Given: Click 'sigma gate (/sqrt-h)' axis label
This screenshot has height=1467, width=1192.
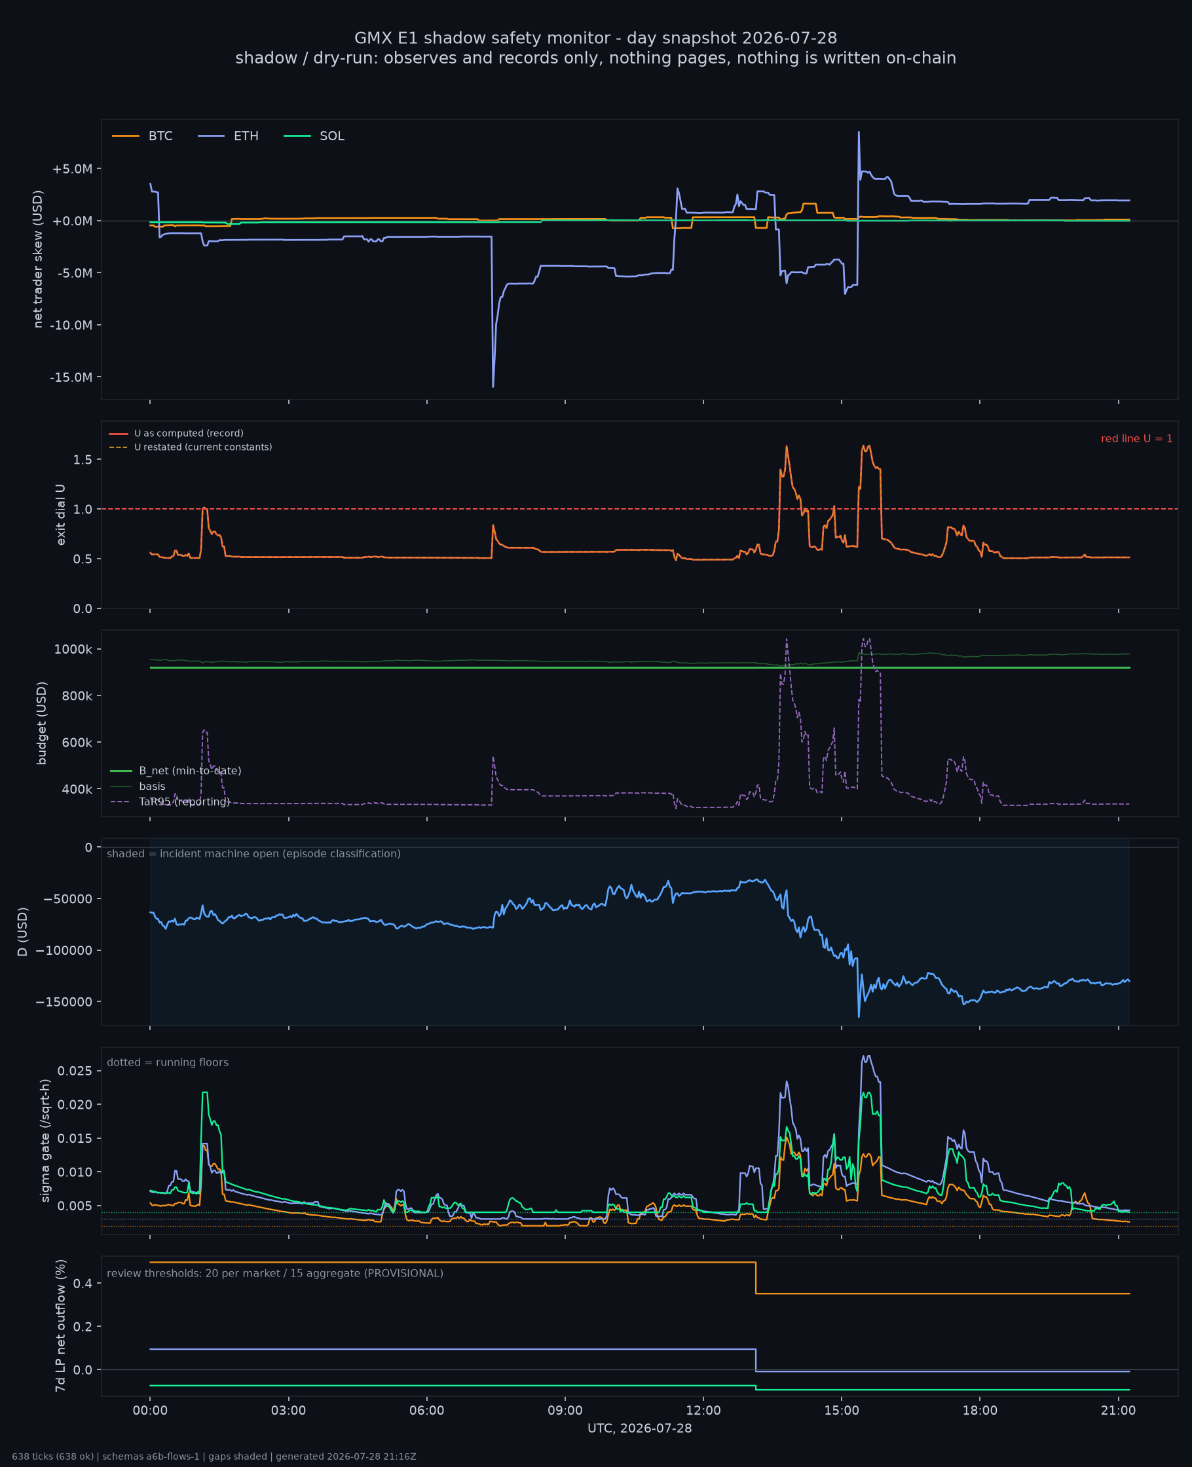Looking at the screenshot, I should tap(45, 1140).
